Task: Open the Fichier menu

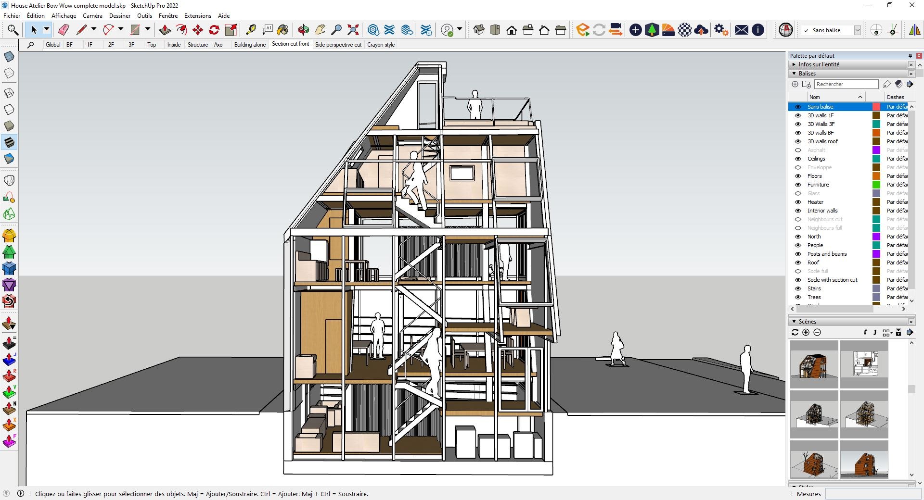Action: pos(12,16)
